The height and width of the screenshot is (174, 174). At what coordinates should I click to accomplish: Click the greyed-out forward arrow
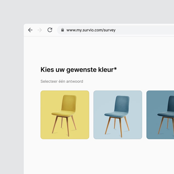point(40,30)
